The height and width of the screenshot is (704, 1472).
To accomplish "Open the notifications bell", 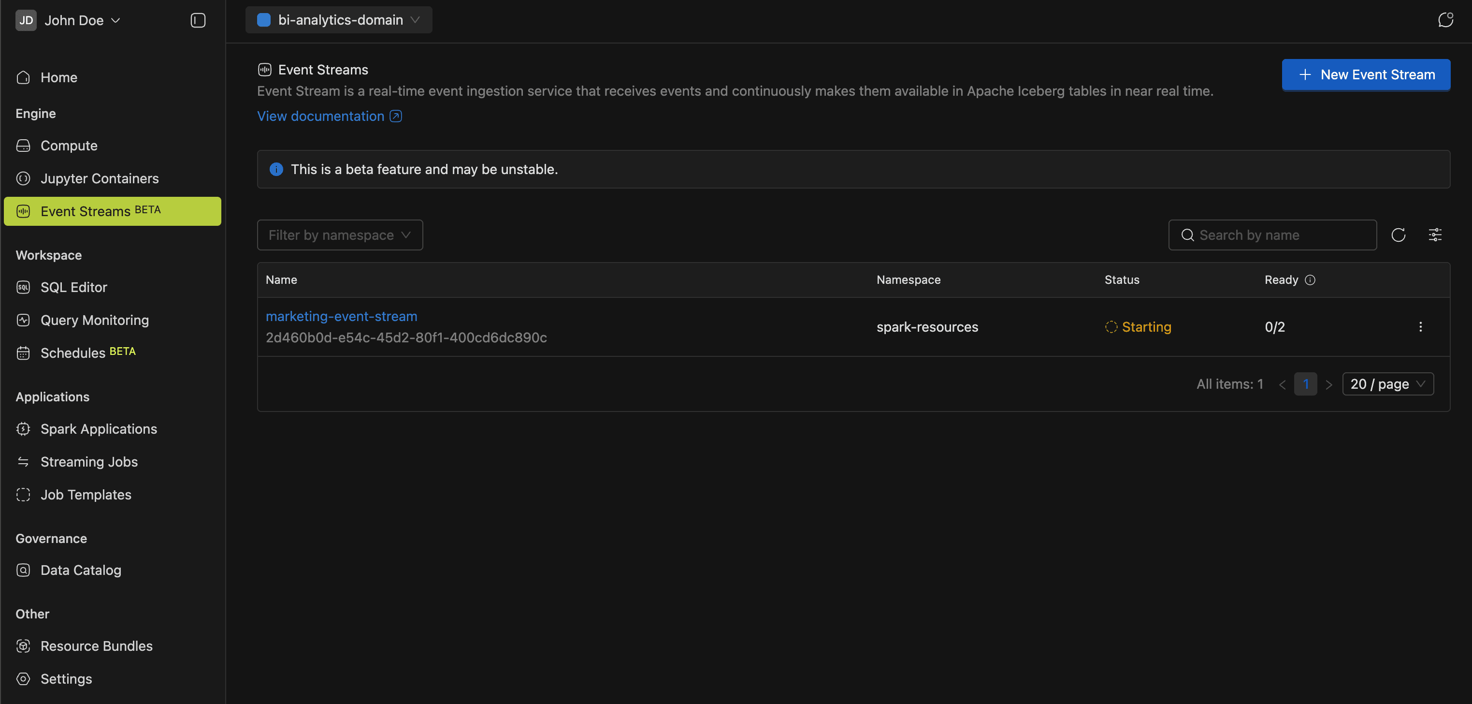I will 1446,19.
